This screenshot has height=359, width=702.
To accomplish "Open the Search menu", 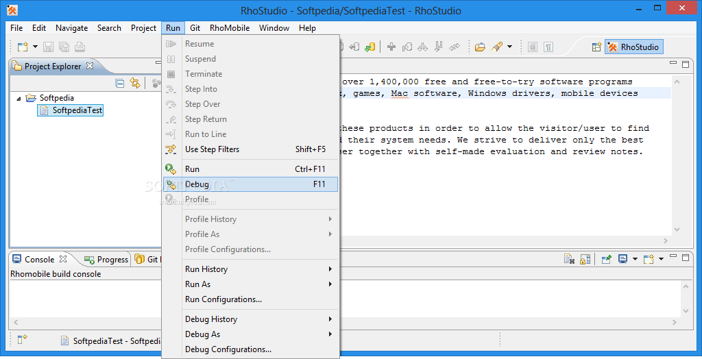I will click(109, 28).
